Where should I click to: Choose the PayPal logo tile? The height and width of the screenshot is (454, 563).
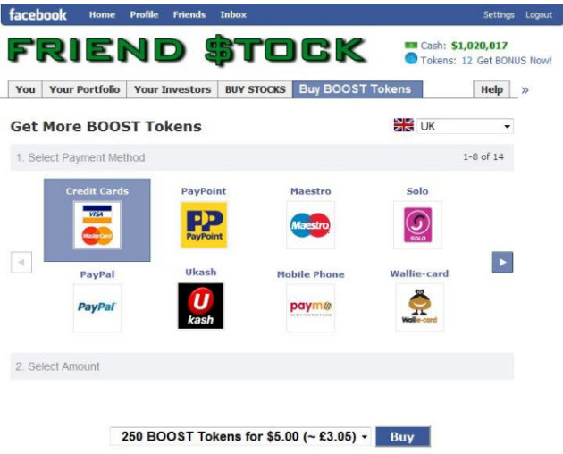97,307
